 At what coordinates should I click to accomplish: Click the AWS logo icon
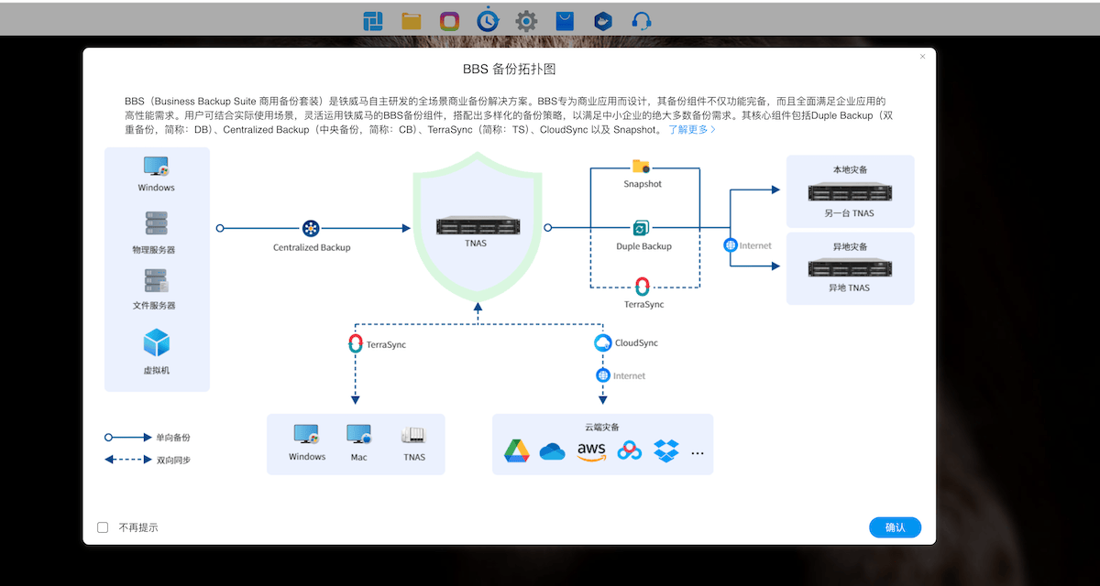click(592, 450)
